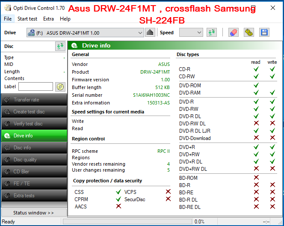The image size is (284, 226).
Task: Click the eject drive icon
Action: 150,33
